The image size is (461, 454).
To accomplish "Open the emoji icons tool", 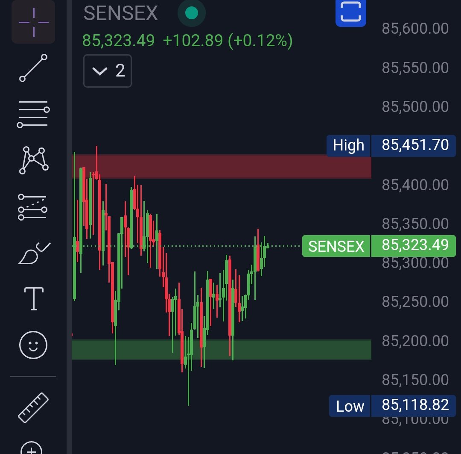I will (33, 345).
